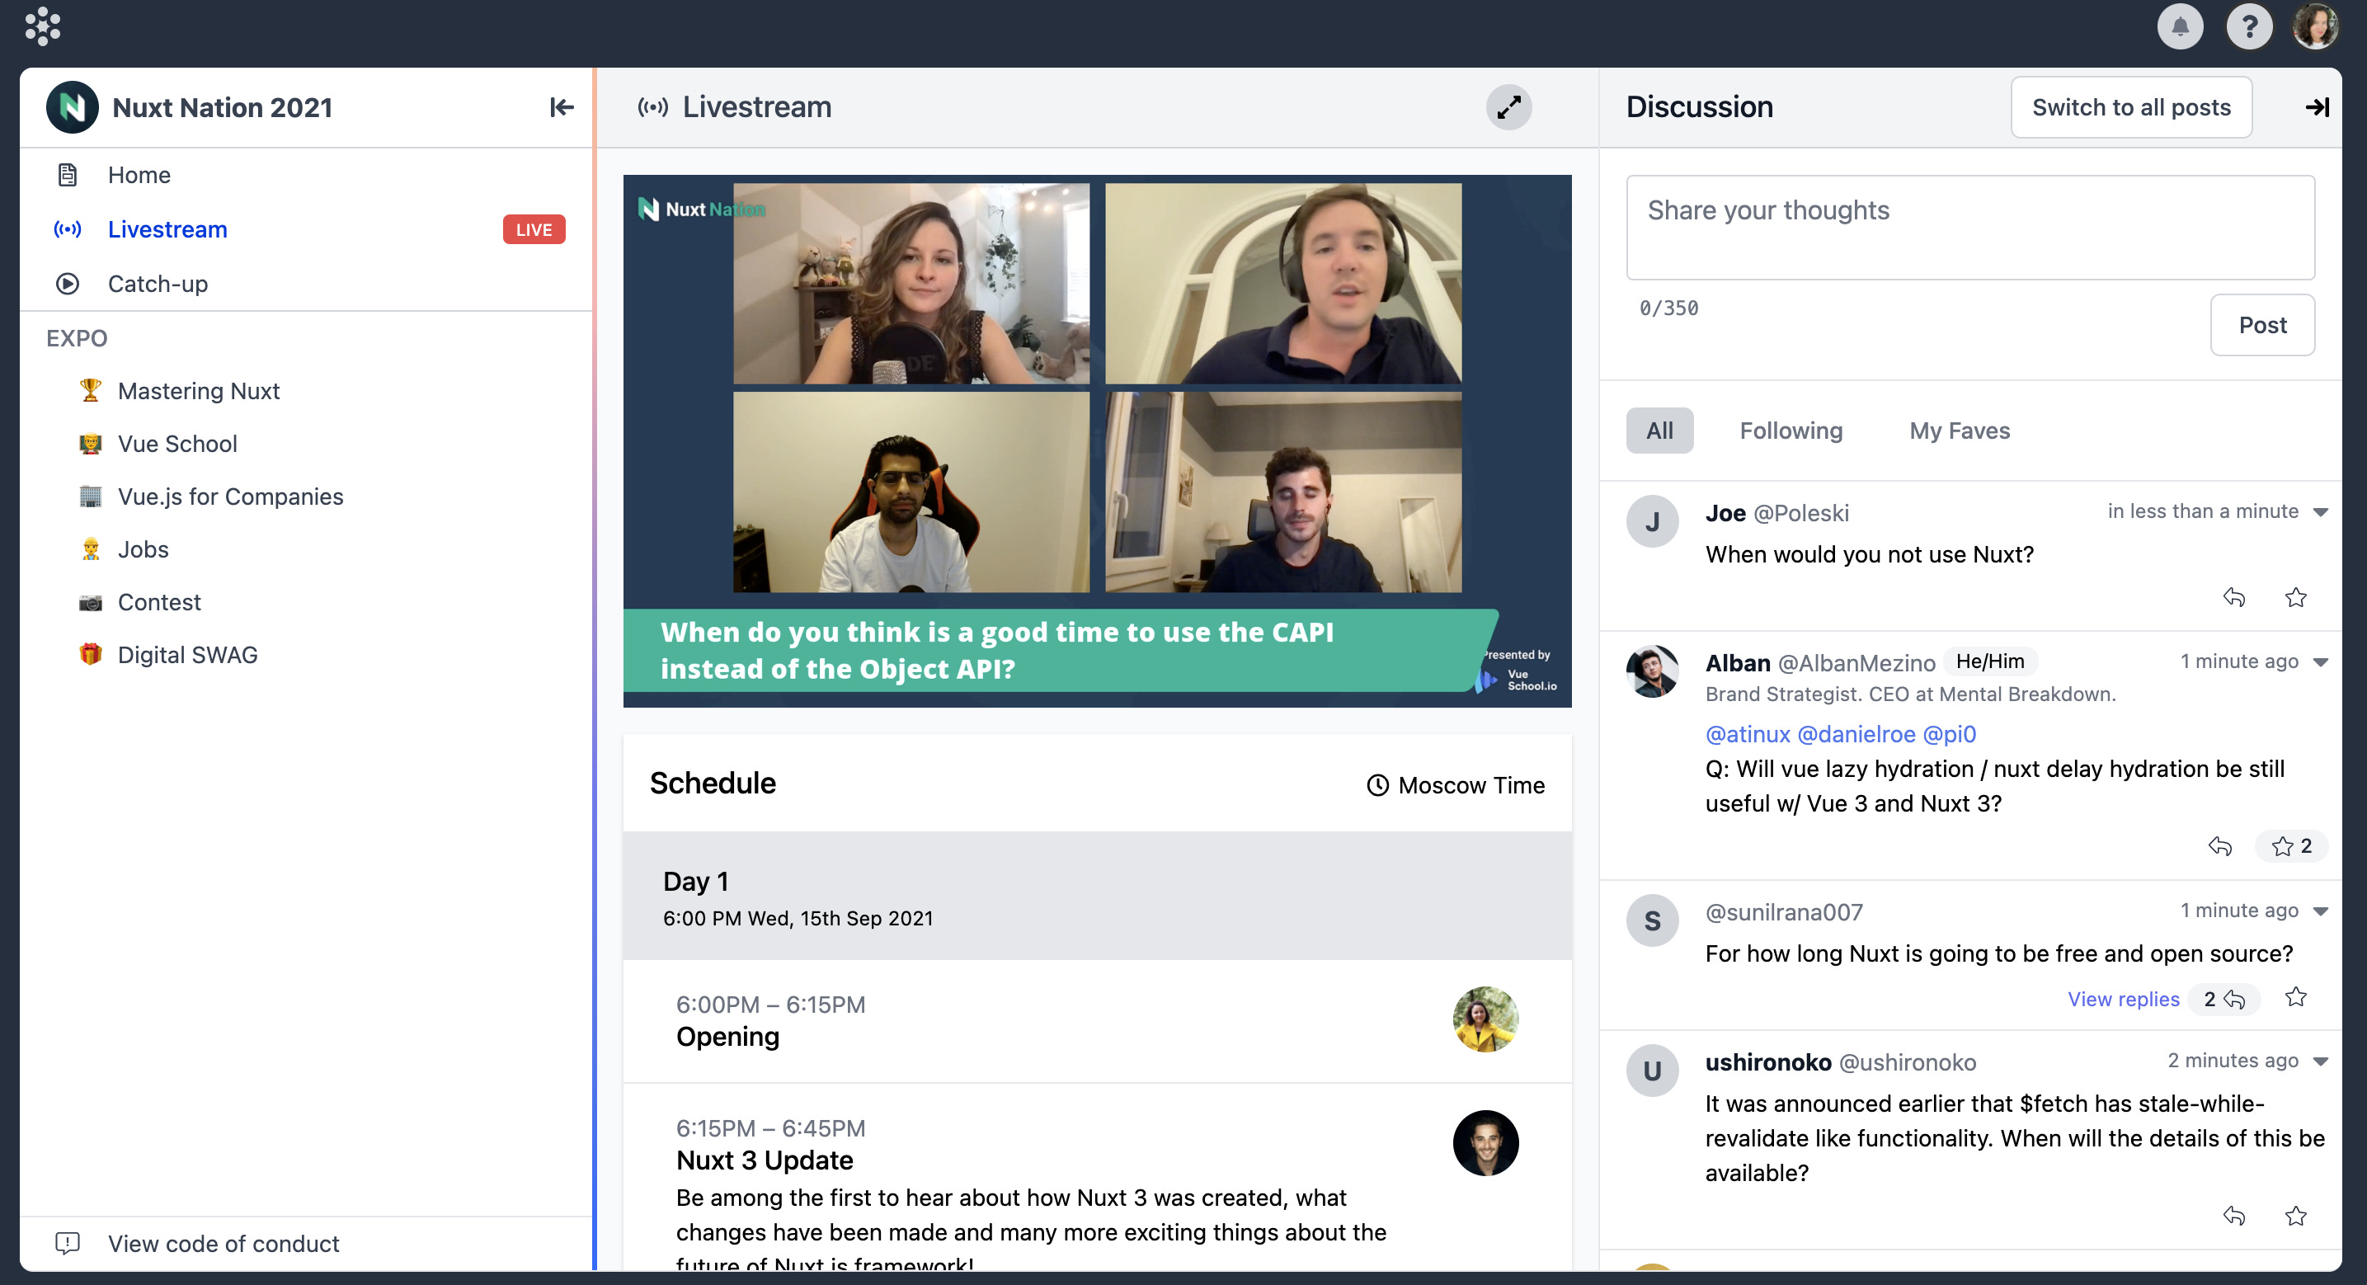Go to Home in sidebar

(305, 175)
